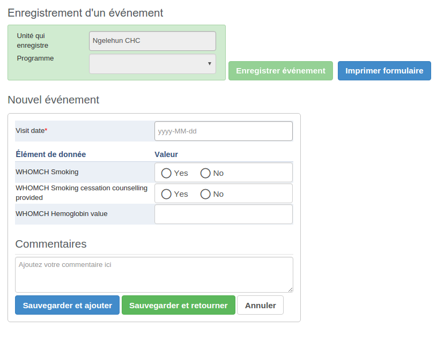Click the WHOMCH Hemoglobin value label
This screenshot has width=444, height=357.
pyautogui.click(x=62, y=214)
